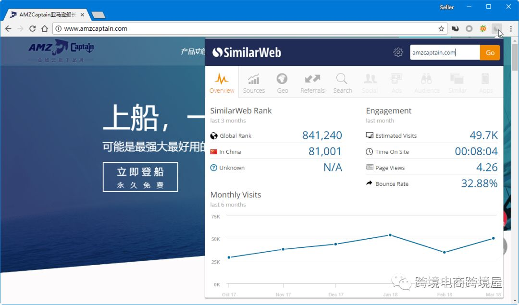
Task: Click the page vertical scrollbar thumb
Action: tap(515, 57)
